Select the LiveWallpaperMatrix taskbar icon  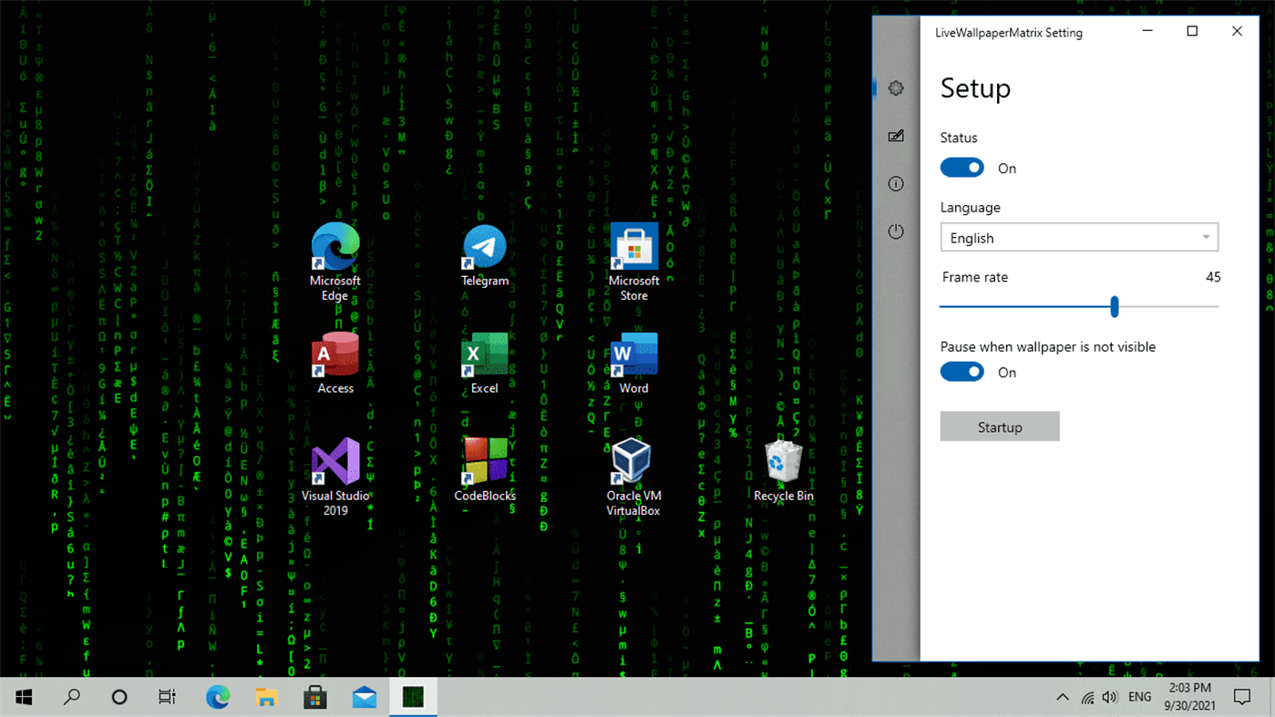tap(413, 697)
